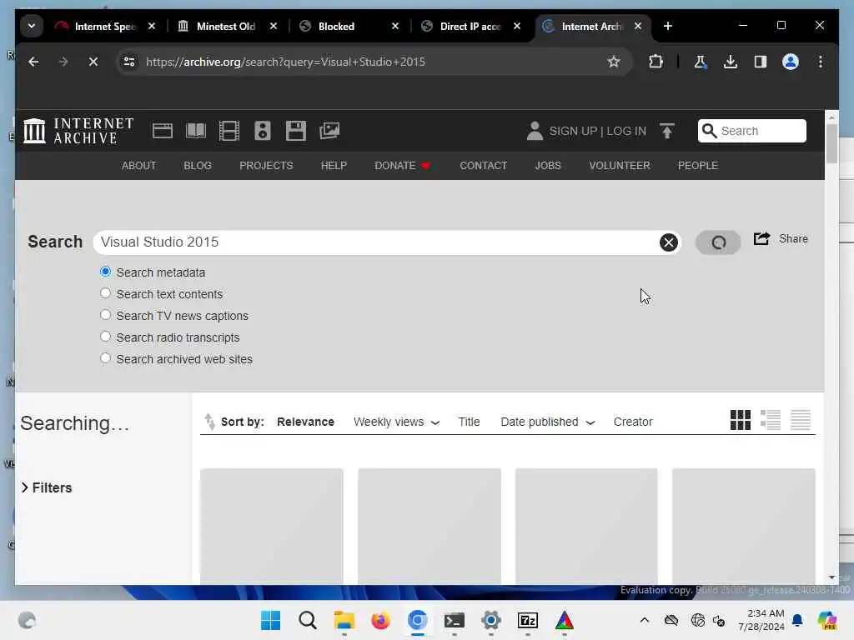Open the HELP nav item

point(334,166)
